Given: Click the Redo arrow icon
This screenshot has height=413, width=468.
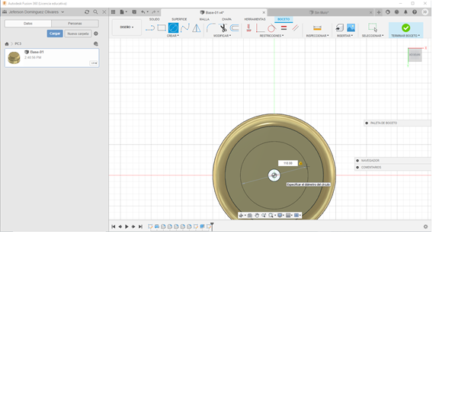Looking at the screenshot, I should click(x=154, y=12).
